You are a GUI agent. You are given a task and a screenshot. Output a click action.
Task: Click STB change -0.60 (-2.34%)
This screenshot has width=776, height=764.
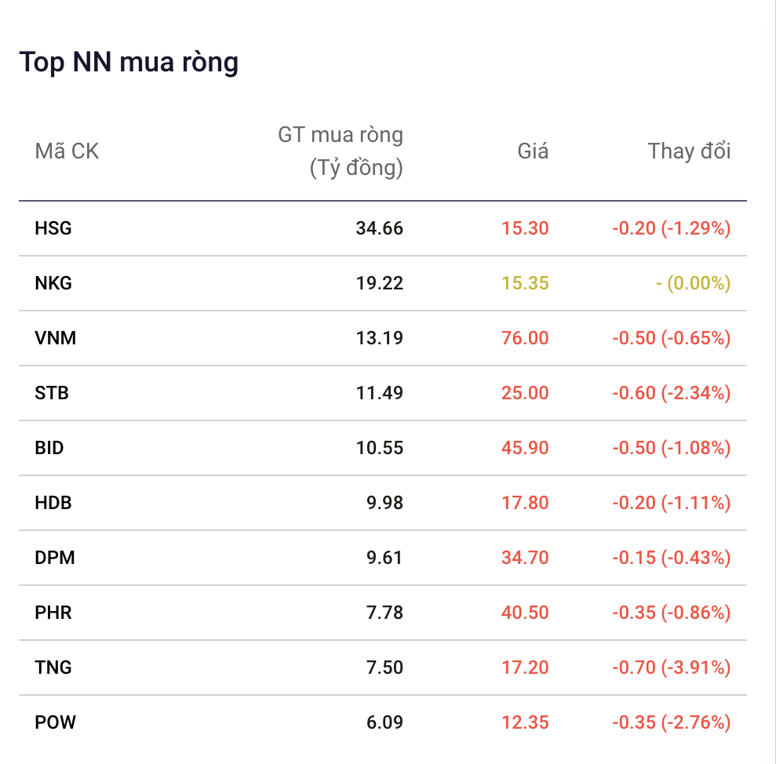click(671, 393)
